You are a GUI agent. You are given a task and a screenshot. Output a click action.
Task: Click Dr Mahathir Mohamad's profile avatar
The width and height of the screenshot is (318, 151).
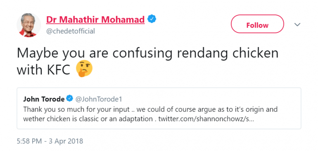pyautogui.click(x=28, y=25)
